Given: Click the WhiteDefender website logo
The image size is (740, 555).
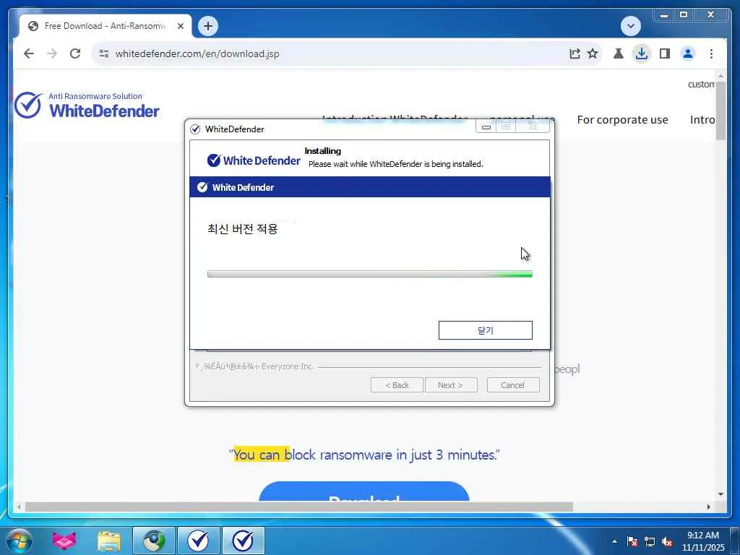Looking at the screenshot, I should click(x=87, y=106).
